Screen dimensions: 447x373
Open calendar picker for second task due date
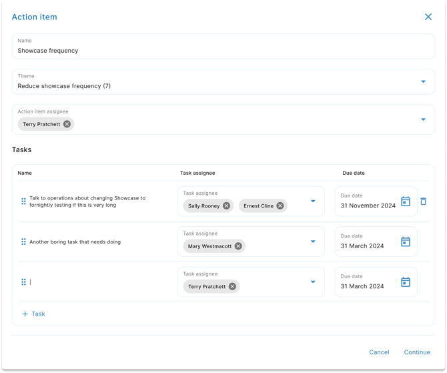click(405, 242)
